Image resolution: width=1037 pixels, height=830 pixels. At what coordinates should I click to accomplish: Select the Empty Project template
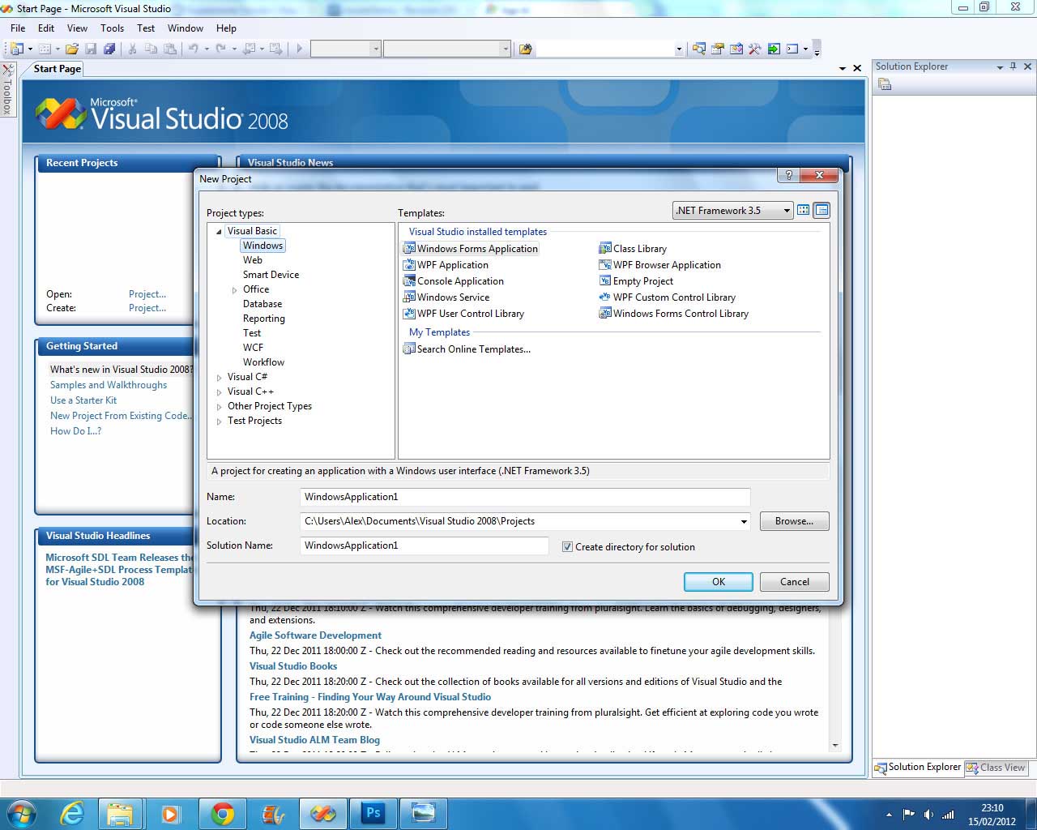[x=636, y=281]
